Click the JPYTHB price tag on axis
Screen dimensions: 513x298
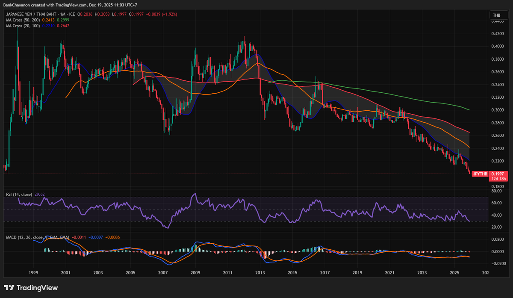click(x=481, y=174)
